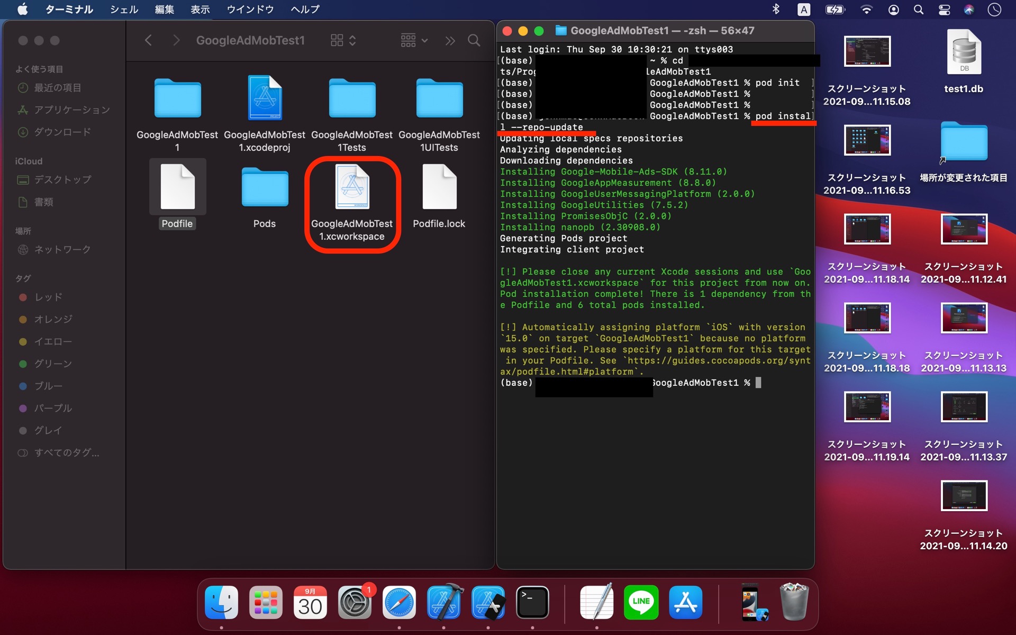
Task: Open the GoogleAdMobTest1Tests folder
Action: pyautogui.click(x=352, y=98)
